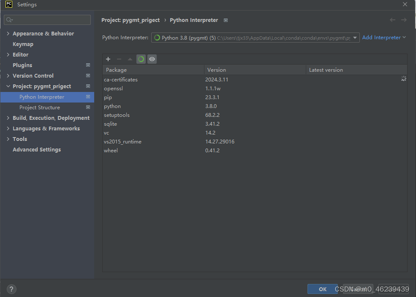Sort by the Package column header
The width and height of the screenshot is (416, 297).
pyautogui.click(x=153, y=70)
